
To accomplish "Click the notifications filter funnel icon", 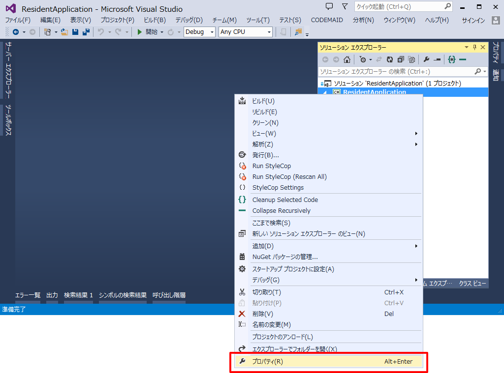I will pyautogui.click(x=345, y=6).
